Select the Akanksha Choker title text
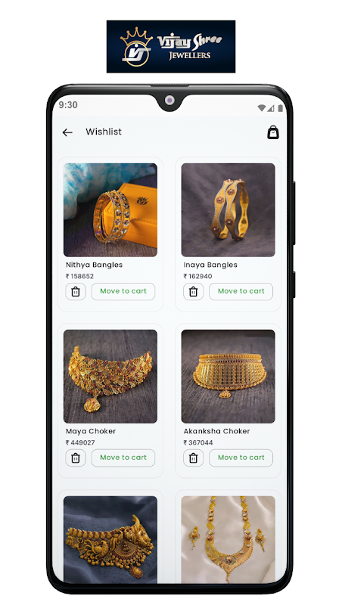Viewport: 342px width, 605px height. (x=216, y=431)
